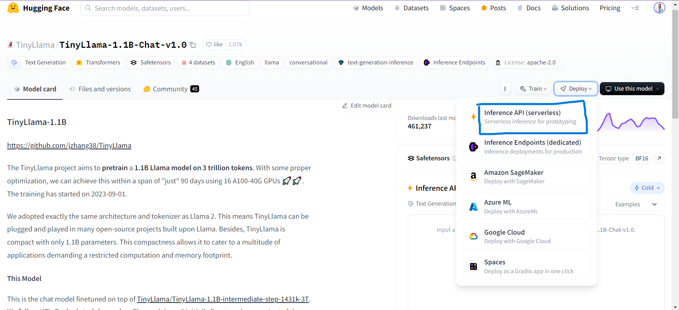
Task: Click the 4 datasets tag
Action: pyautogui.click(x=198, y=63)
